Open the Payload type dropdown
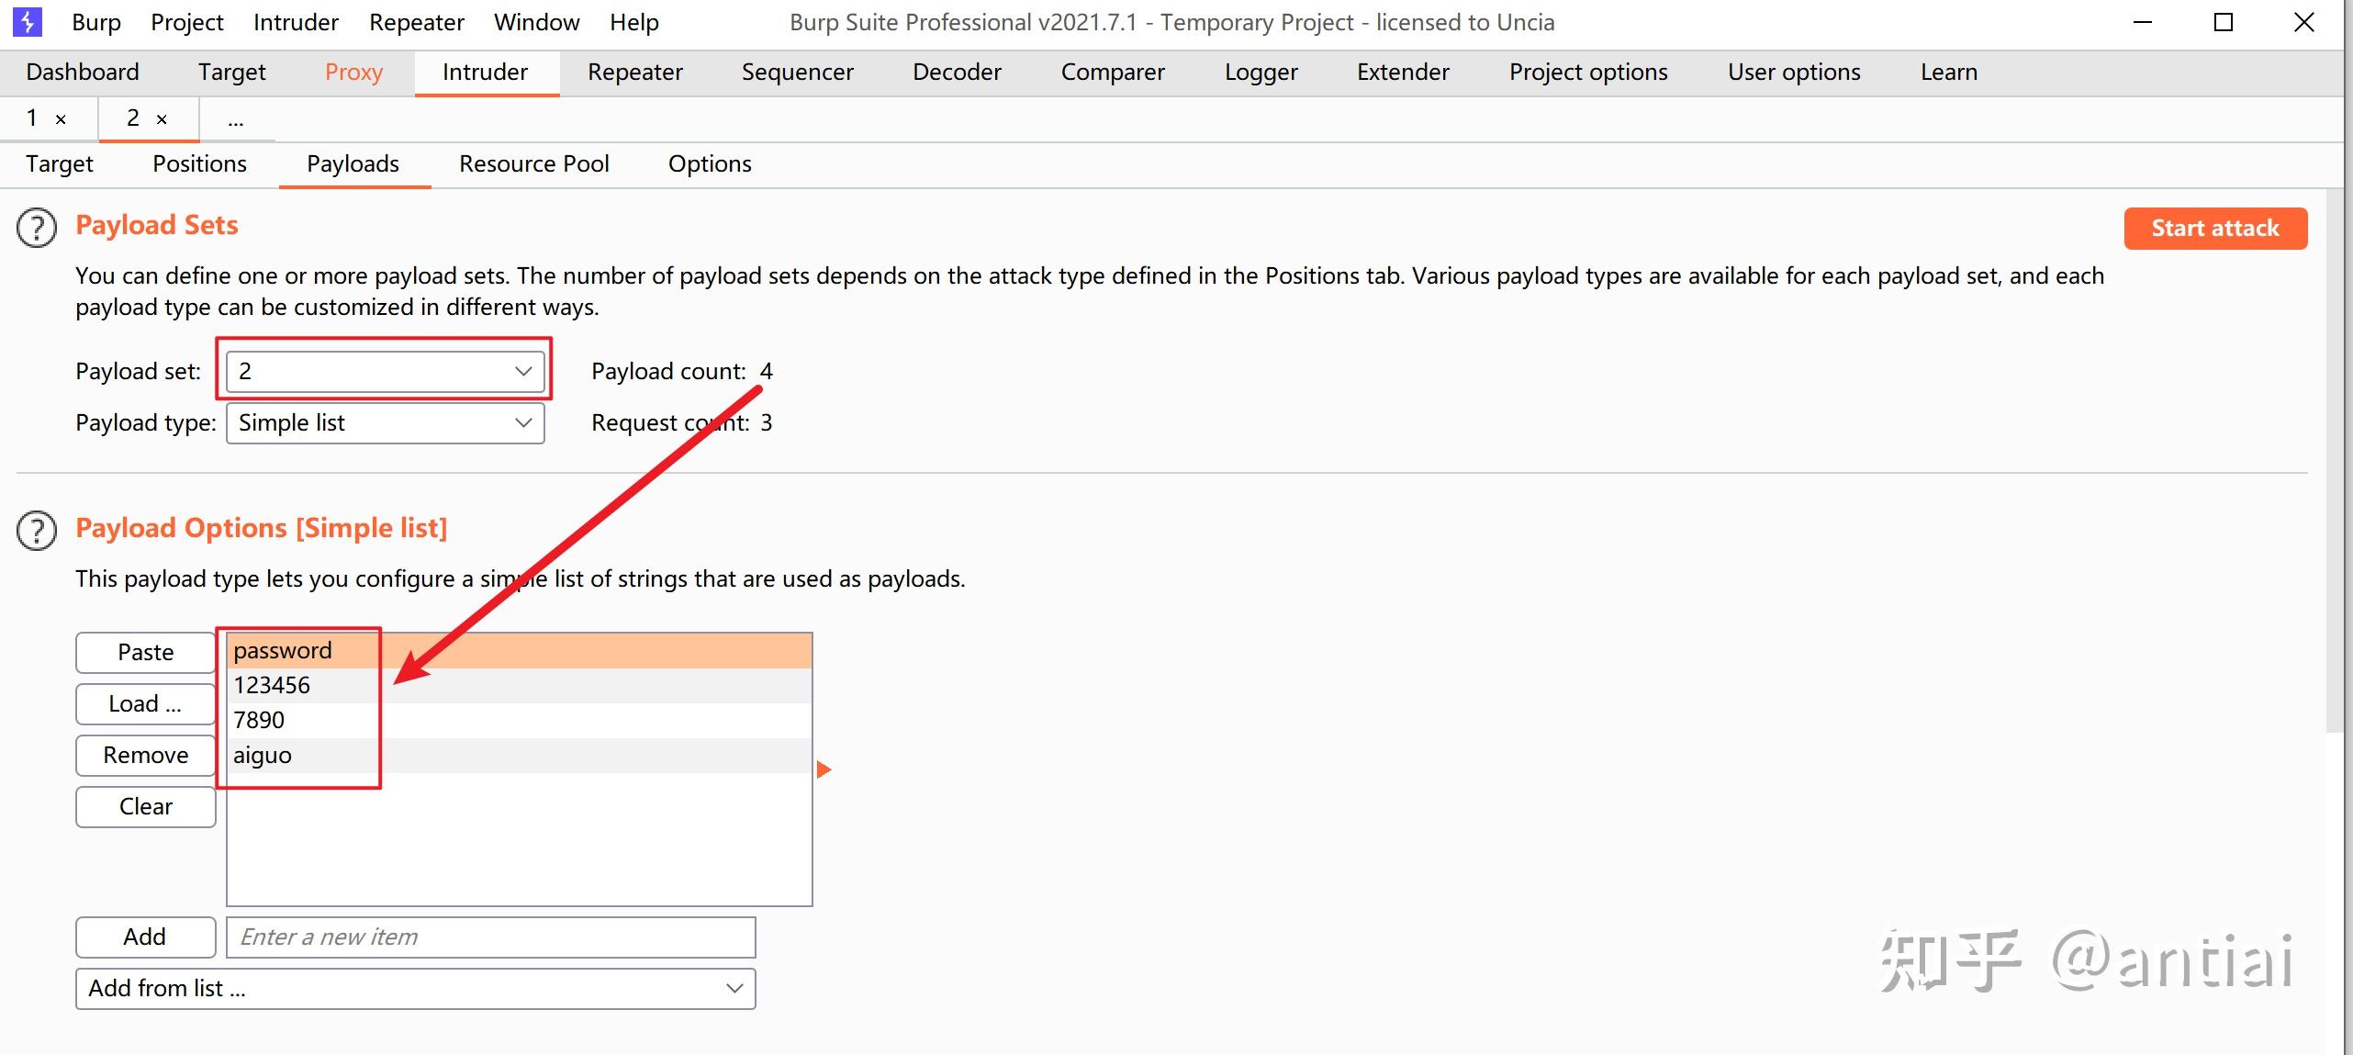Screen dimensions: 2353x1055 click(x=523, y=422)
